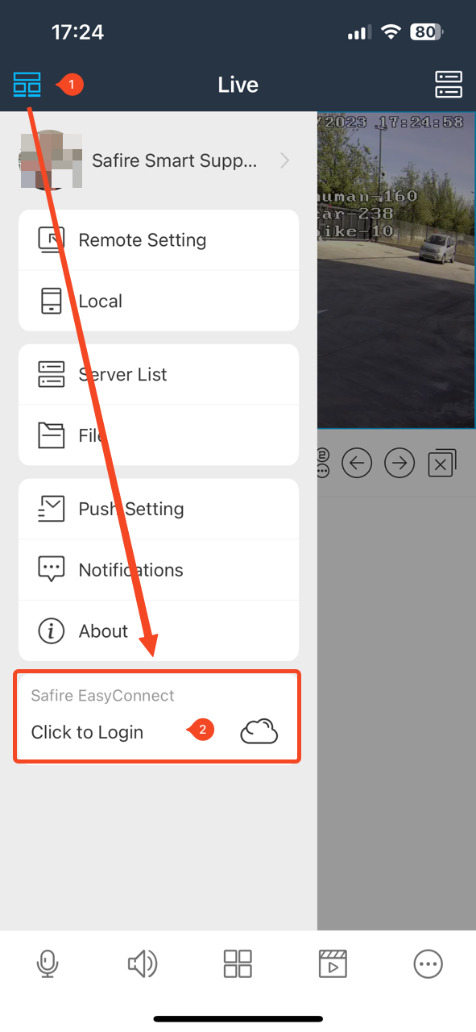Tap the microphone talk icon
The height and width of the screenshot is (1032, 476).
click(x=48, y=963)
